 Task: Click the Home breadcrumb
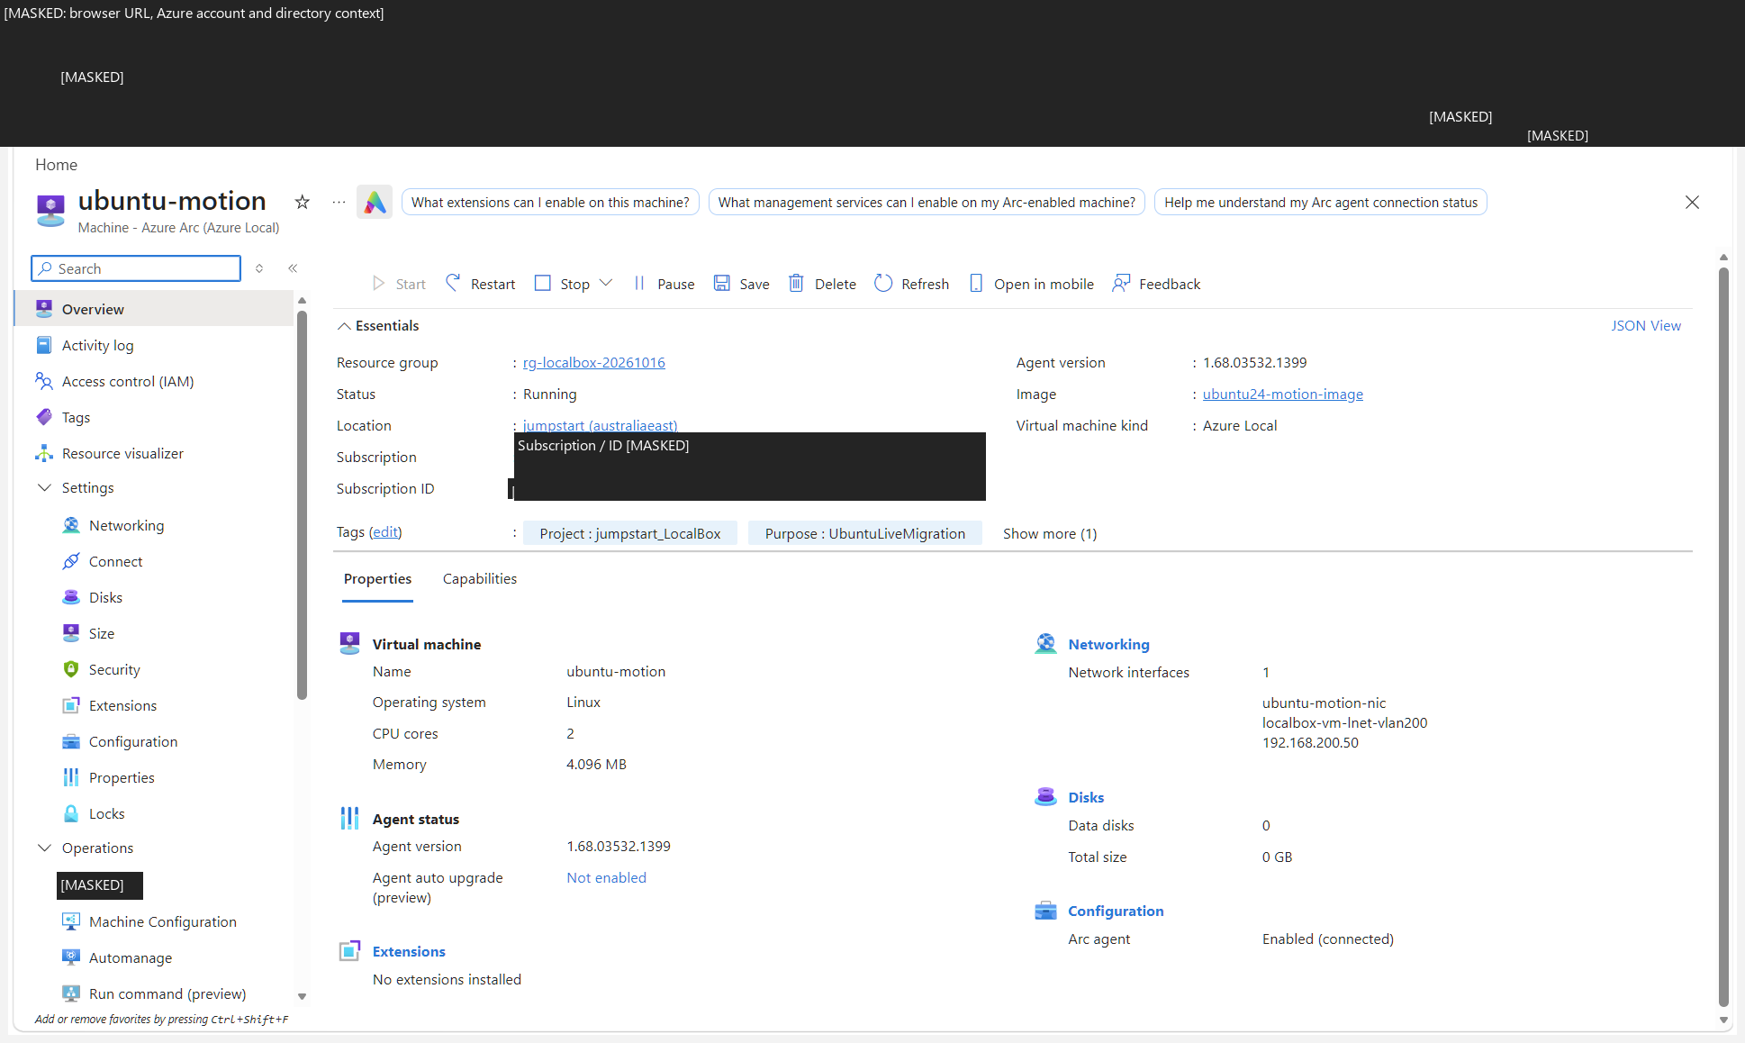(x=56, y=165)
